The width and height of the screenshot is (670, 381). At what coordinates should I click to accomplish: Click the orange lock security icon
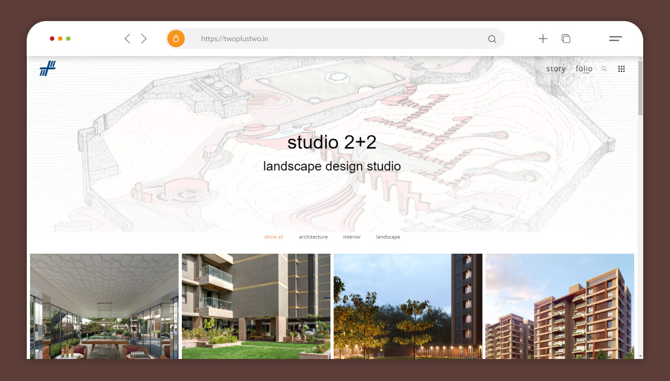[x=176, y=39]
